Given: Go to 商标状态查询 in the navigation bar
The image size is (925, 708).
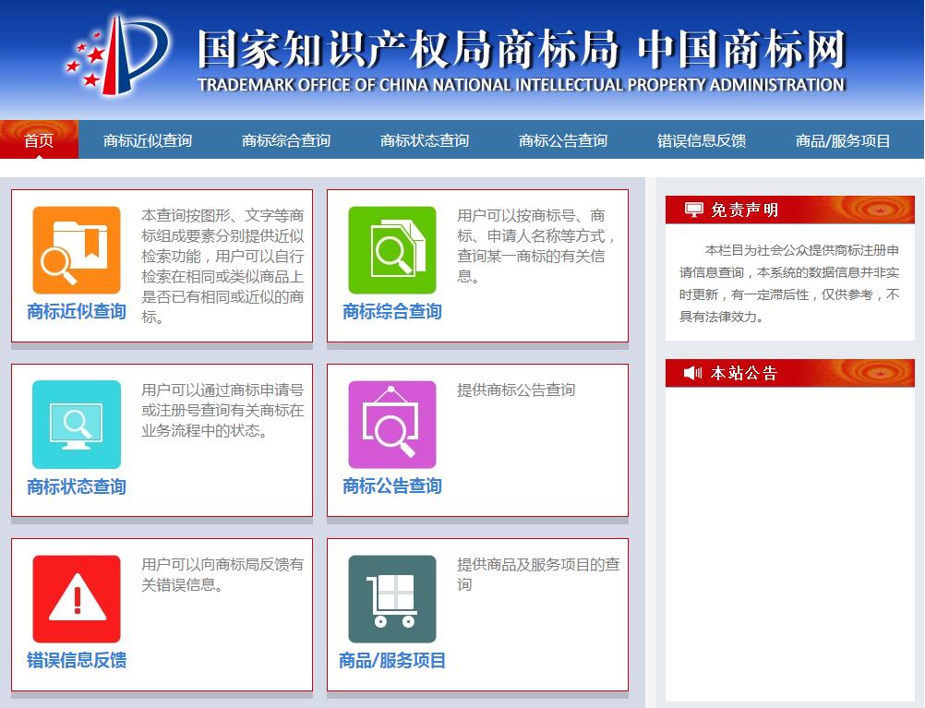Looking at the screenshot, I should (425, 140).
